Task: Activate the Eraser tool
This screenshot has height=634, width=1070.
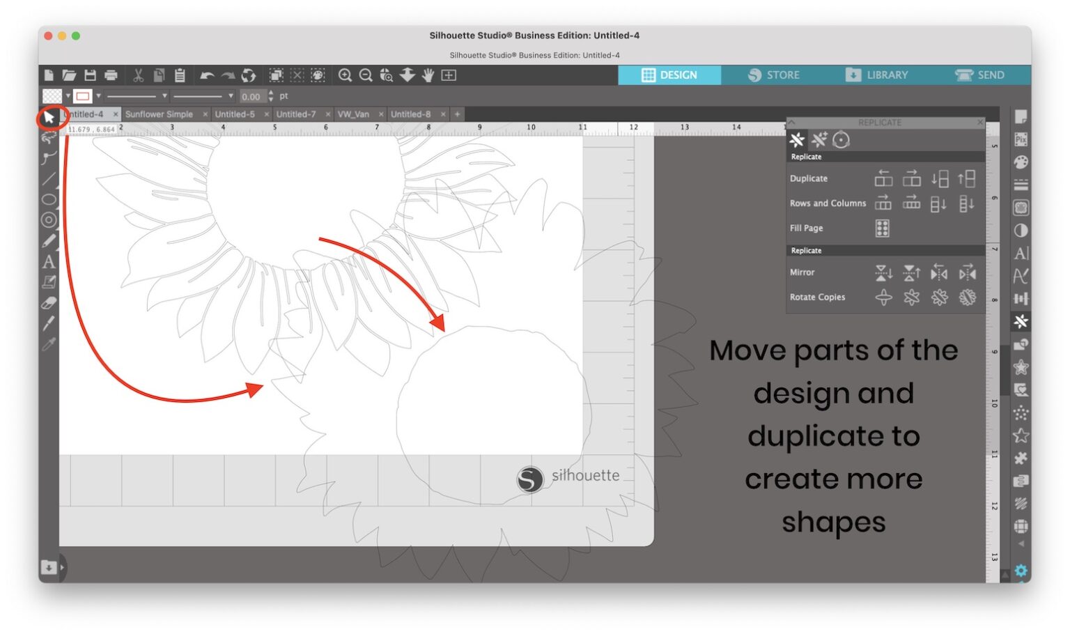Action: (49, 301)
